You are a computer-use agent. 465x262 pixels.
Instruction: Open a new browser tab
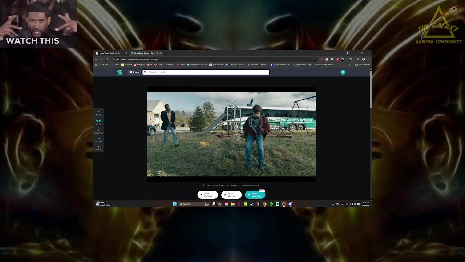166,53
